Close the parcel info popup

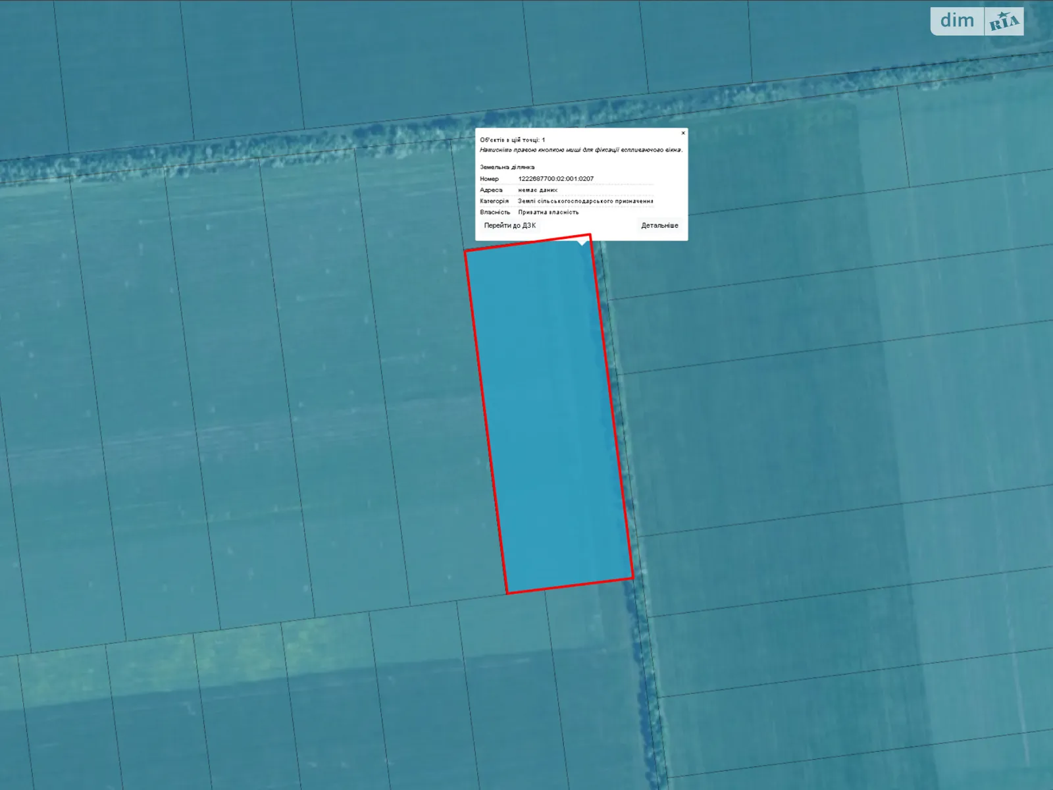[x=682, y=133]
